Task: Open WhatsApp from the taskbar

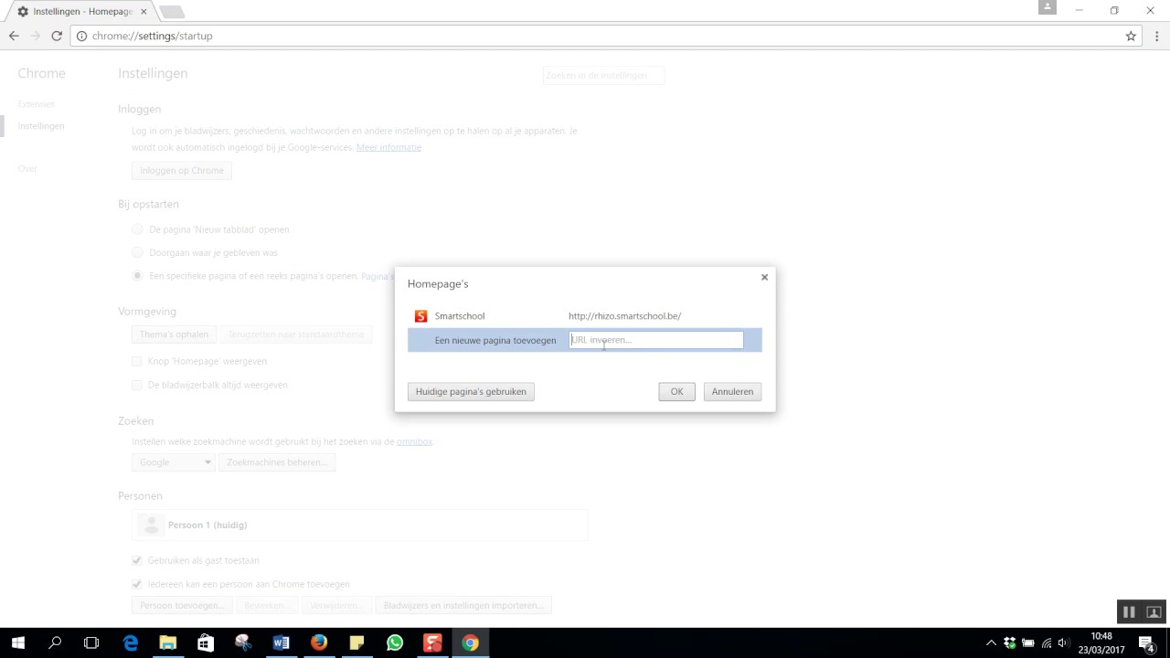Action: [x=394, y=642]
